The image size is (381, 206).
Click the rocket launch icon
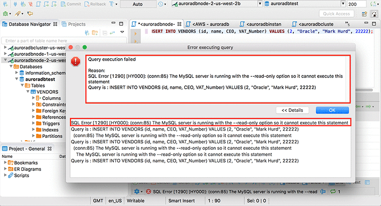(19, 14)
